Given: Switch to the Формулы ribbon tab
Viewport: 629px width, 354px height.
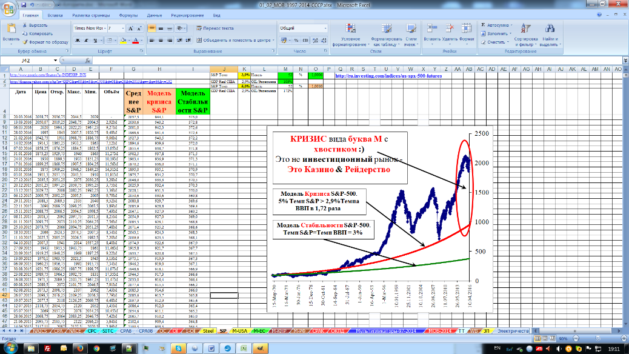Looking at the screenshot, I should (128, 15).
